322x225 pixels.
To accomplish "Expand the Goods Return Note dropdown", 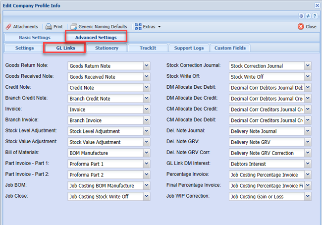I will point(146,66).
